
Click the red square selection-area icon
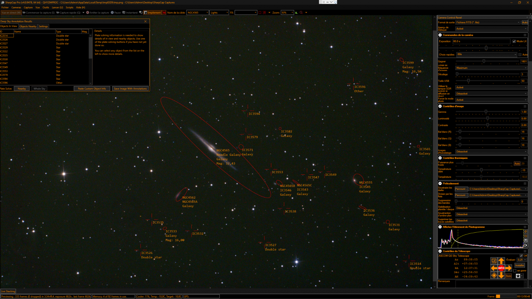[260, 13]
